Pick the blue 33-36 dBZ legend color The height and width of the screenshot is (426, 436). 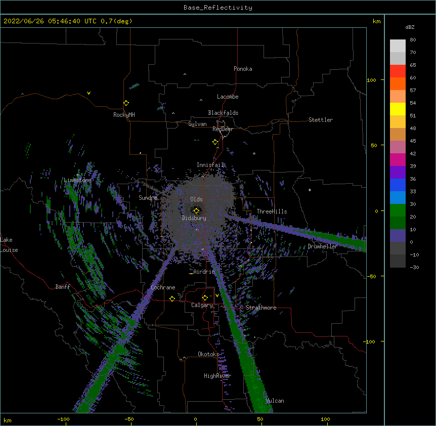click(x=398, y=185)
